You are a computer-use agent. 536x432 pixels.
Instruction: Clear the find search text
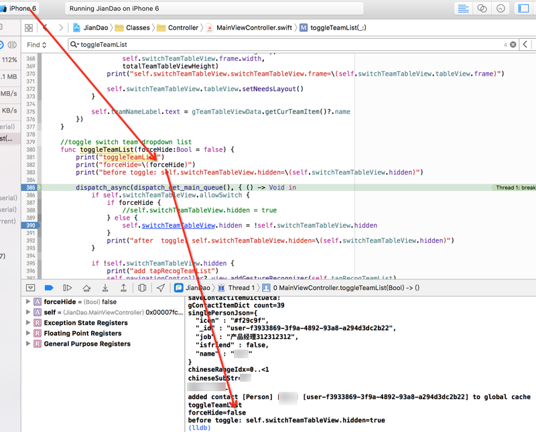(513, 44)
